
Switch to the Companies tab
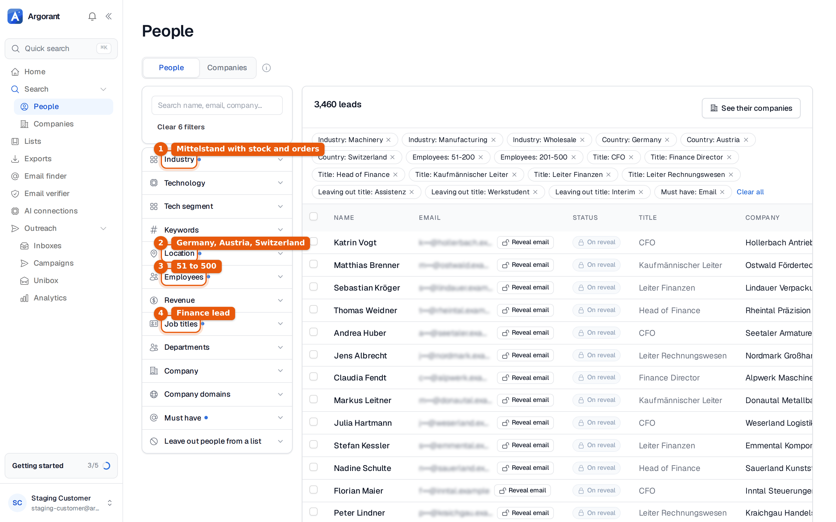pos(227,68)
